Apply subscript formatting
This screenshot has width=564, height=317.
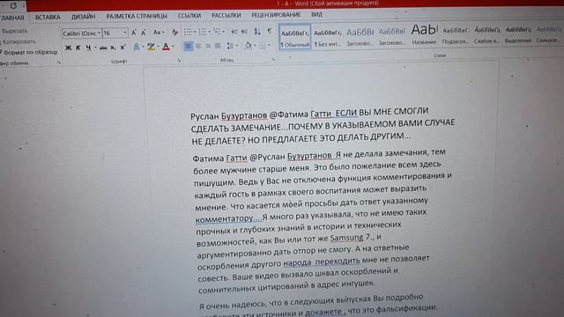tap(113, 48)
